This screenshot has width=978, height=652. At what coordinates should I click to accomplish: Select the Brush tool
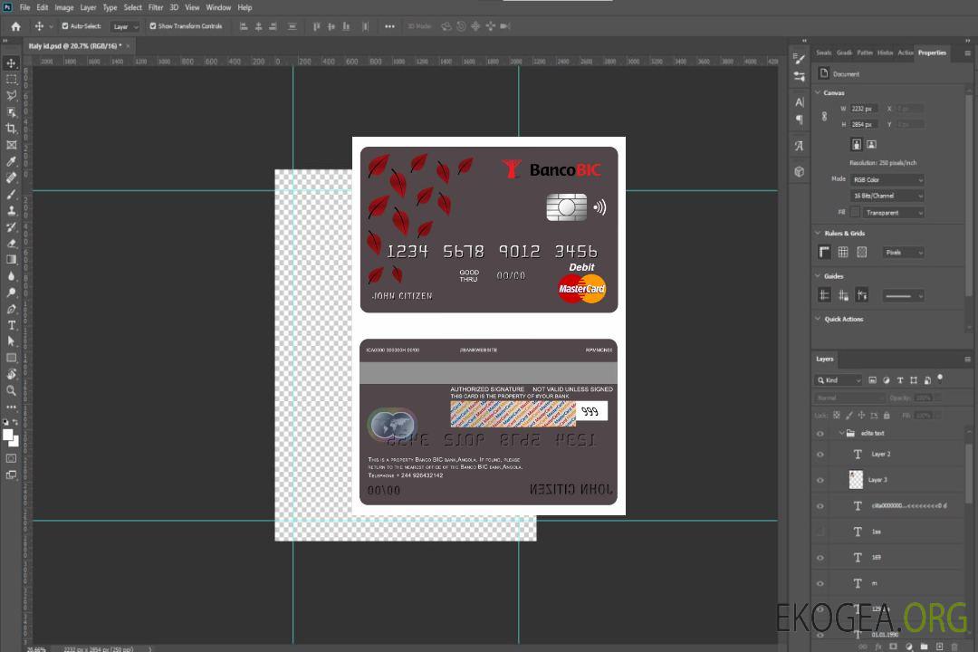point(11,194)
